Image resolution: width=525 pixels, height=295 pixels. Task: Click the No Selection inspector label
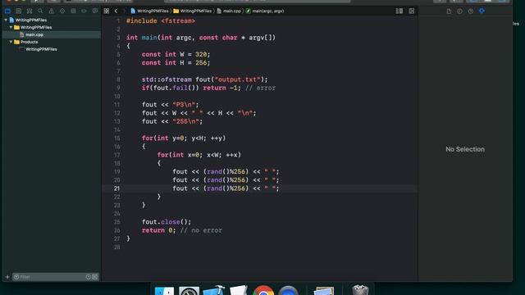coord(465,149)
